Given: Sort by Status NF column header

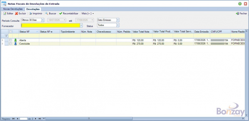Looking at the screenshot, I should tap(29, 32).
